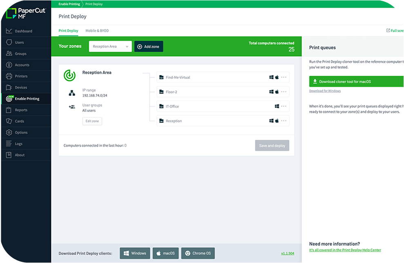Click the User groups people icon
Image resolution: width=404 pixels, height=263 pixels.
point(72,107)
